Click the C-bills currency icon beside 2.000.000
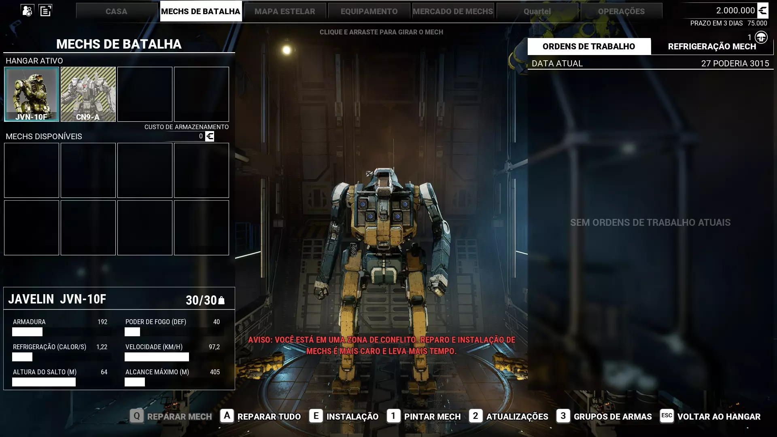The image size is (777, 437). 763,11
